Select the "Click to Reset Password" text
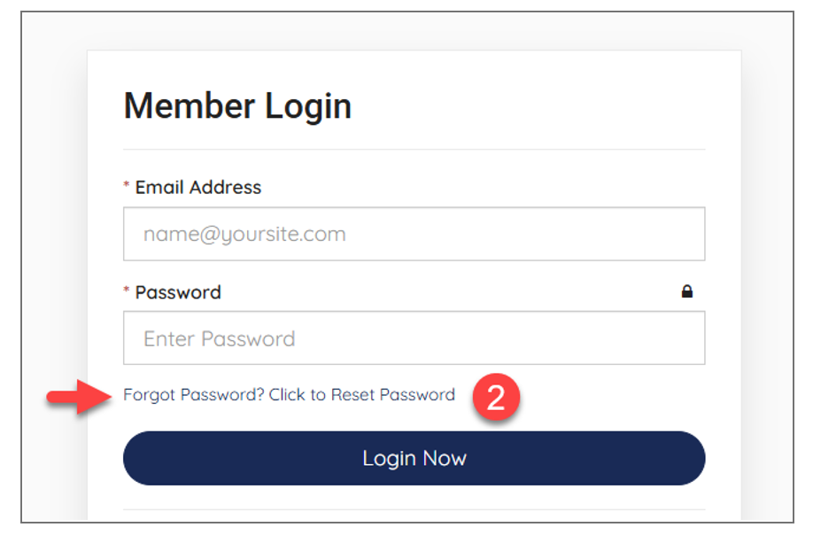Image resolution: width=813 pixels, height=535 pixels. pos(362,395)
